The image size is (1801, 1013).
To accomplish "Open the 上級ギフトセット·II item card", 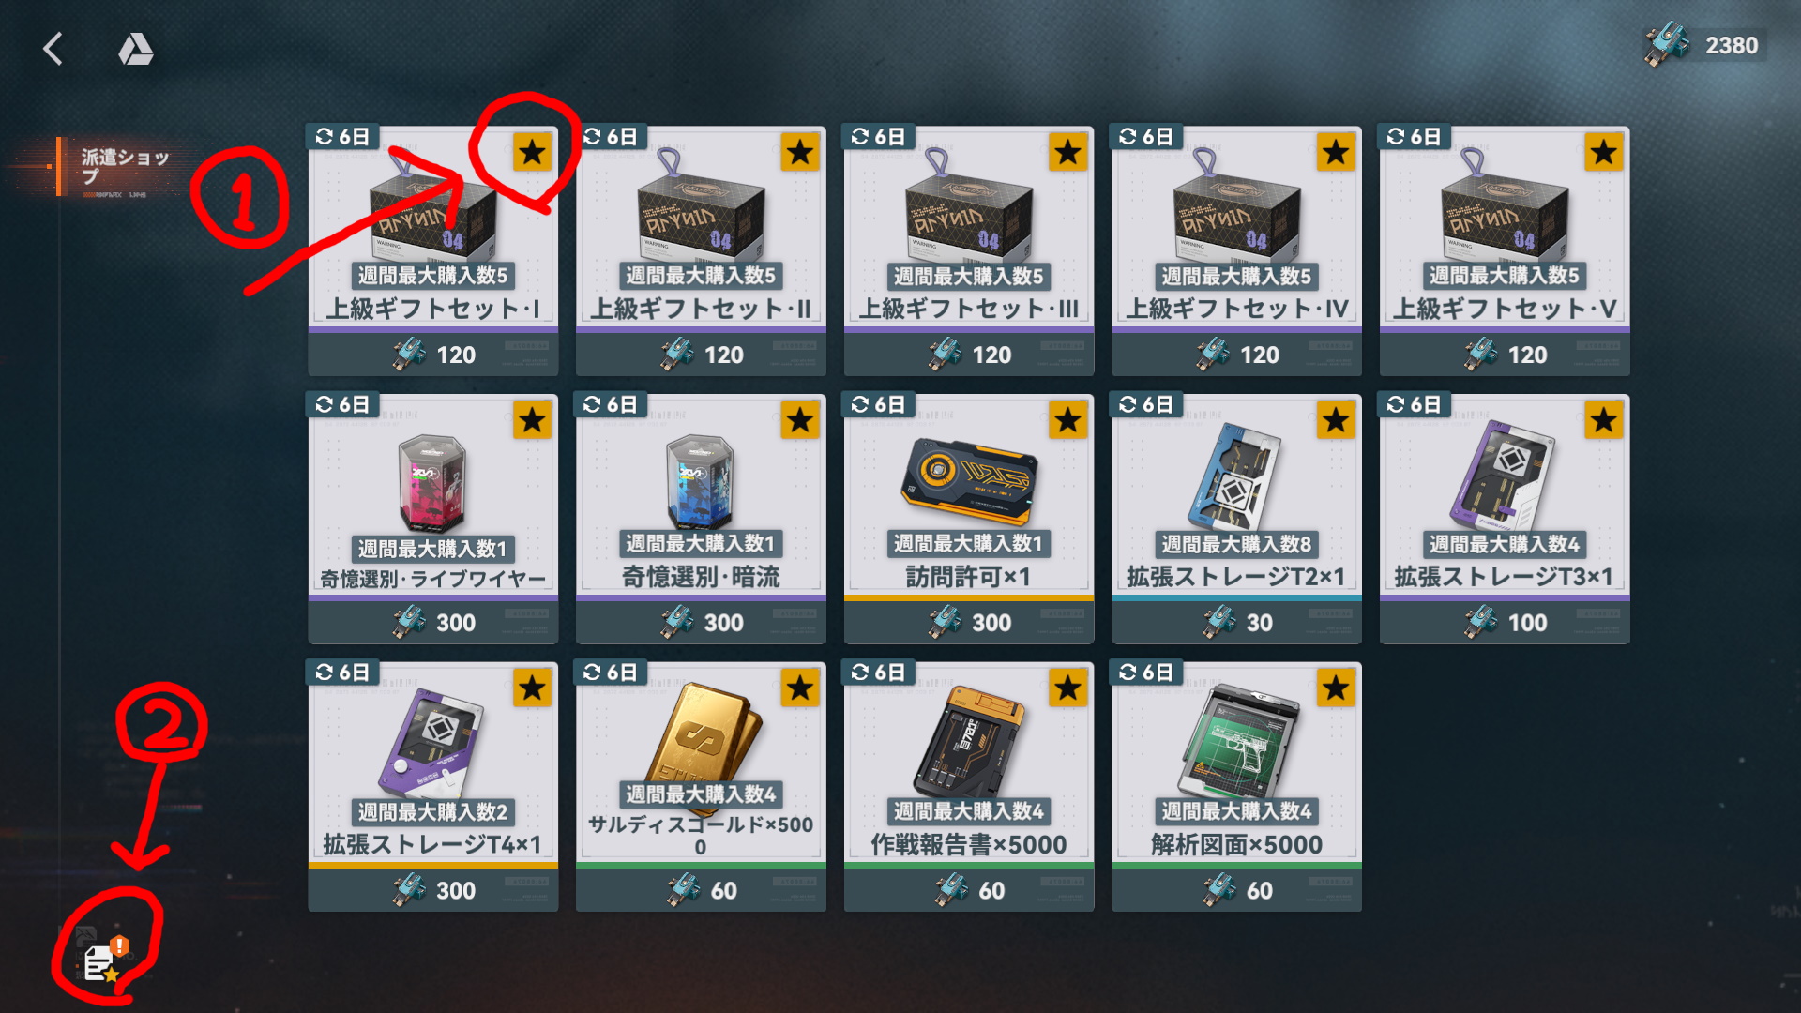I will [701, 251].
